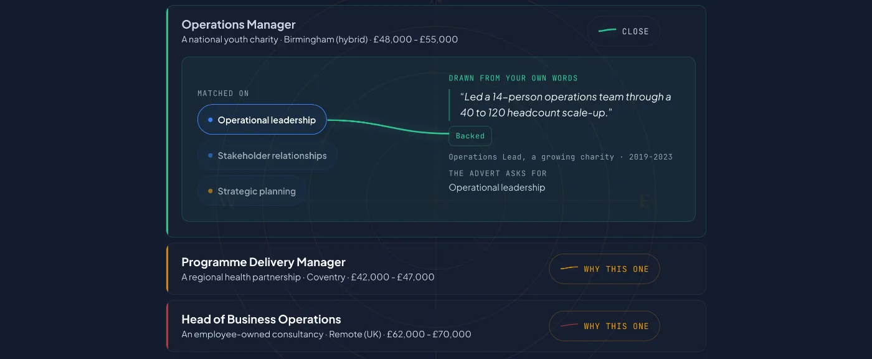Click the national youth charity Birmingham salary line
872x359 pixels.
(x=320, y=39)
